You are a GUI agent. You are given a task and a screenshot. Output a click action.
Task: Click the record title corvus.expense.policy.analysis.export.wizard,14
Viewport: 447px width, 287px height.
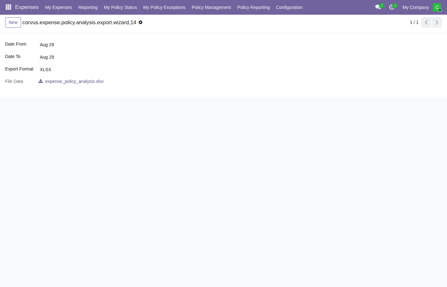pyautogui.click(x=79, y=22)
